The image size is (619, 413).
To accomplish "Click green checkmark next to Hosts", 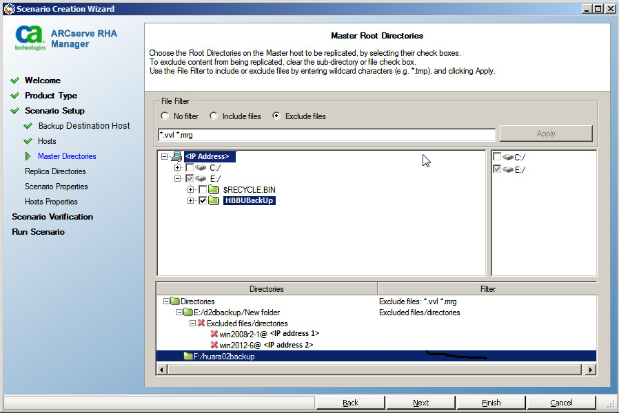I will click(28, 140).
